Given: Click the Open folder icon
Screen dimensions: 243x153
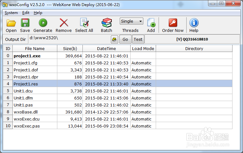Looking at the screenshot, I should (x=11, y=23).
